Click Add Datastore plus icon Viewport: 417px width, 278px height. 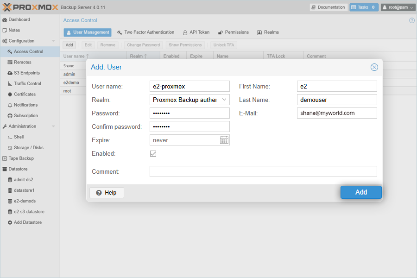pos(10,222)
